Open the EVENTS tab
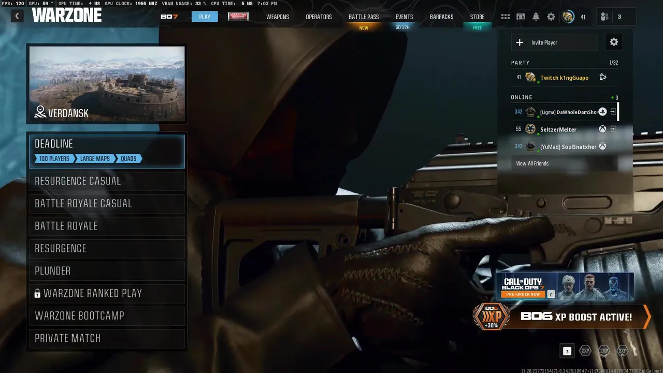 pyautogui.click(x=404, y=17)
